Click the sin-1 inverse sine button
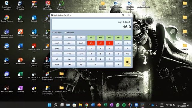This screenshot has height=108, width=192. tap(69, 43)
